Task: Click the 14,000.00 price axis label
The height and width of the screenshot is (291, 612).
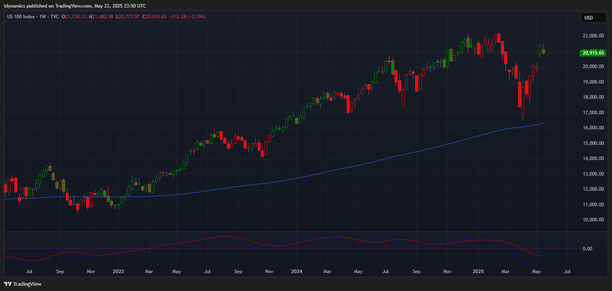Action: pyautogui.click(x=593, y=158)
